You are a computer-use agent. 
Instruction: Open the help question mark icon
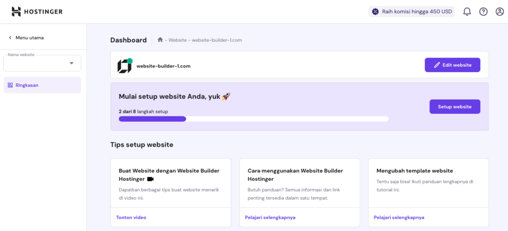[483, 11]
